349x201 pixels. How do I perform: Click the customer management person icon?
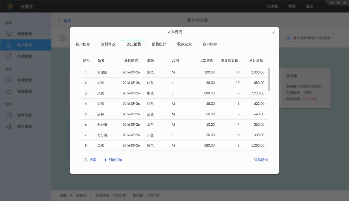coord(9,45)
